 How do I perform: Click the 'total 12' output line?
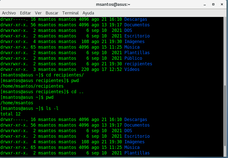10,114
